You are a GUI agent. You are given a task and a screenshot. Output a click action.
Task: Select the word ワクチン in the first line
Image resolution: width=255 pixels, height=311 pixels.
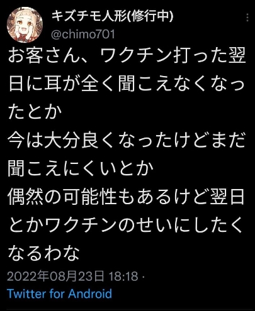tap(136, 55)
